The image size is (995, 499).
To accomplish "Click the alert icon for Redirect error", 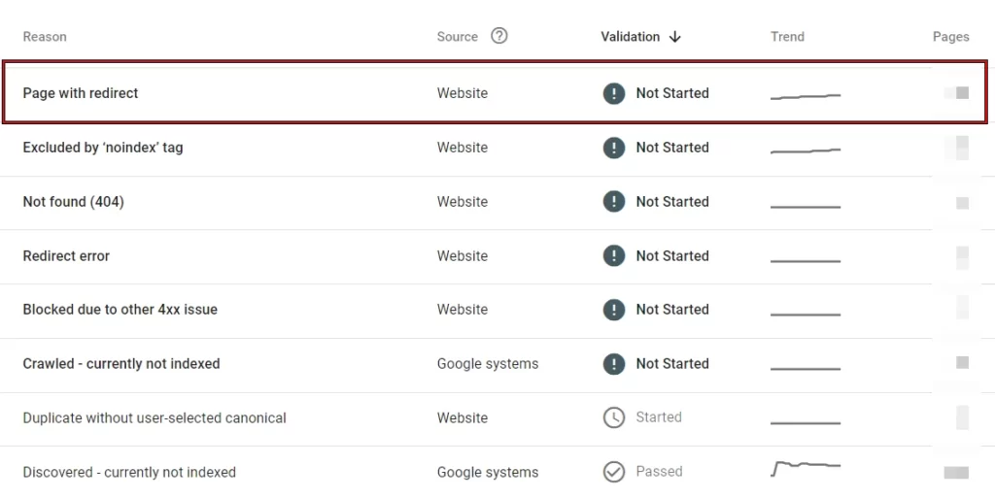I will [x=614, y=256].
